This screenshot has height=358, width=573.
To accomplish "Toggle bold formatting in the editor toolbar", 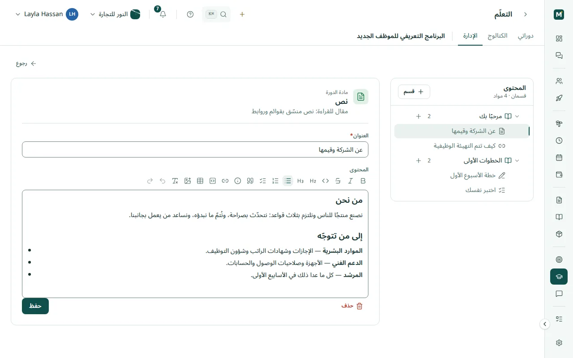I will click(363, 181).
